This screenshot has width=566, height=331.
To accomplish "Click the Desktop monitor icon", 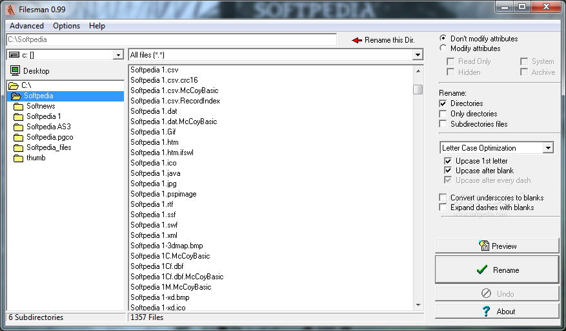I will (x=15, y=70).
